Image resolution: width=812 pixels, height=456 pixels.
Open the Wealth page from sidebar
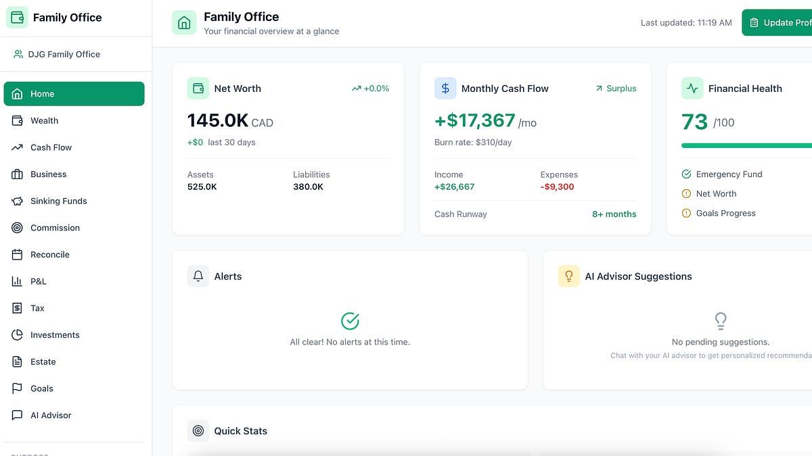44,121
